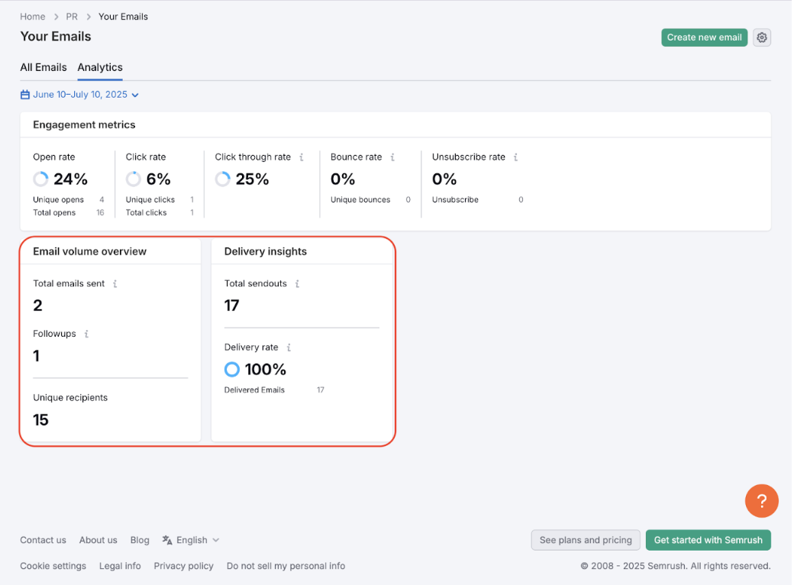The image size is (794, 585).
Task: Click info icon beside Delivery rate
Action: [x=289, y=347]
